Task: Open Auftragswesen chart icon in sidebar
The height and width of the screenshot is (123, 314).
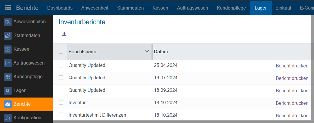Action: pyautogui.click(x=8, y=63)
